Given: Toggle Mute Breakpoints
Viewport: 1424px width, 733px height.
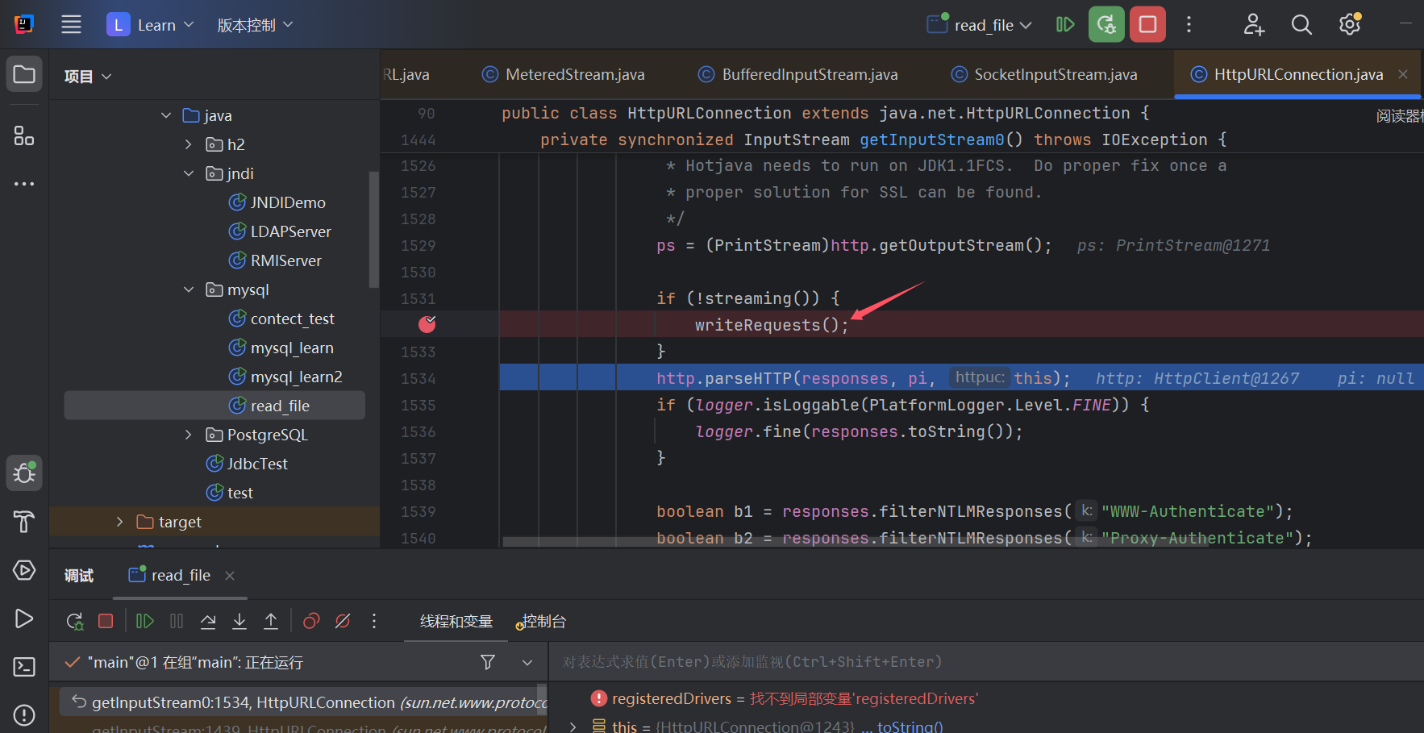Looking at the screenshot, I should coord(343,621).
